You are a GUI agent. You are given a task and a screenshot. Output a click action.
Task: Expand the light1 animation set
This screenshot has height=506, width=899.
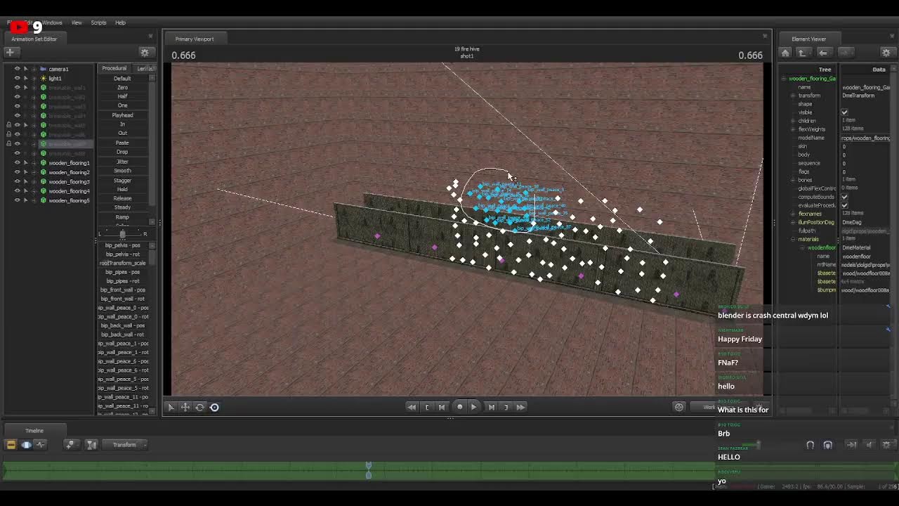pyautogui.click(x=34, y=78)
